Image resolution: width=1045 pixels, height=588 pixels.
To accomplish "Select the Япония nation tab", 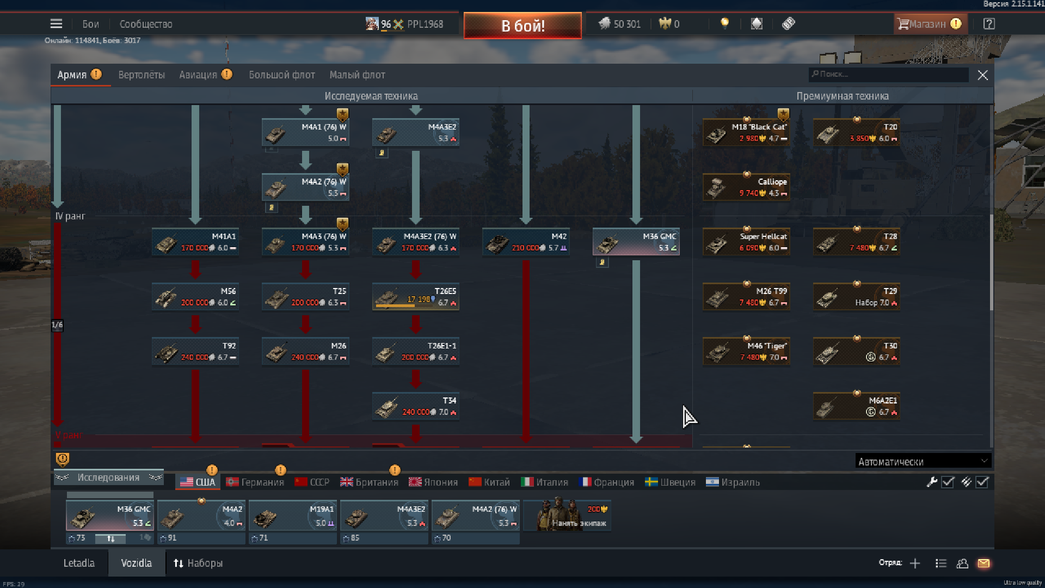I will [x=433, y=482].
